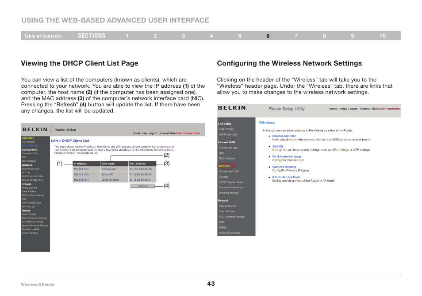Image resolution: width=422 pixels, height=296 pixels.
Task: Select WAN Ping Blocking in Utility sidebar
Action: pyautogui.click(x=230, y=233)
